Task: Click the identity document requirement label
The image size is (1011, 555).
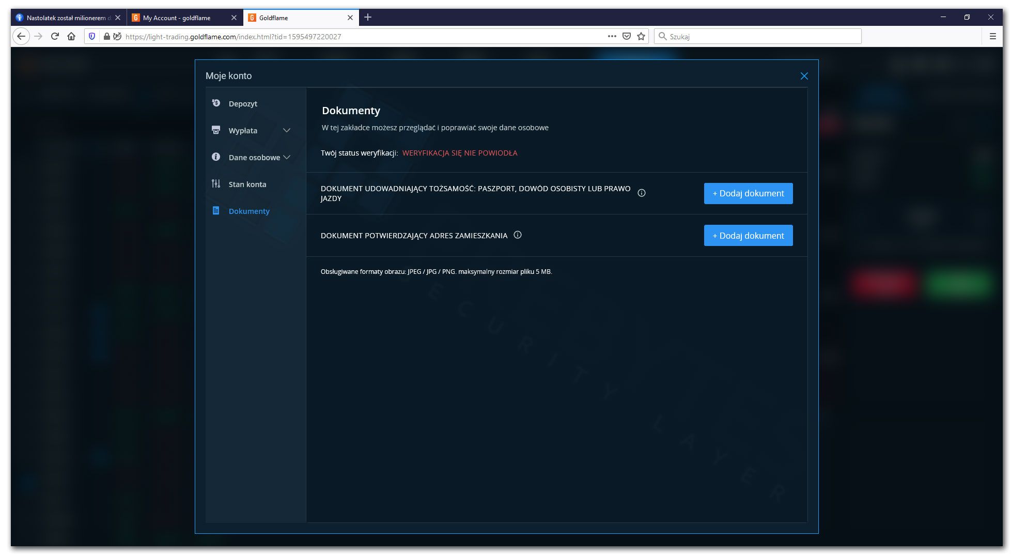Action: (475, 193)
